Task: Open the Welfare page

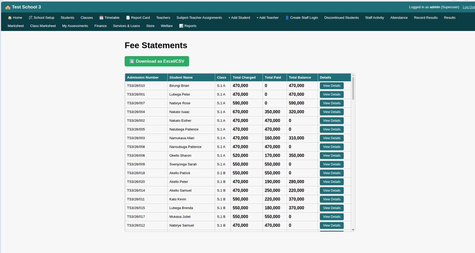Action: (167, 26)
